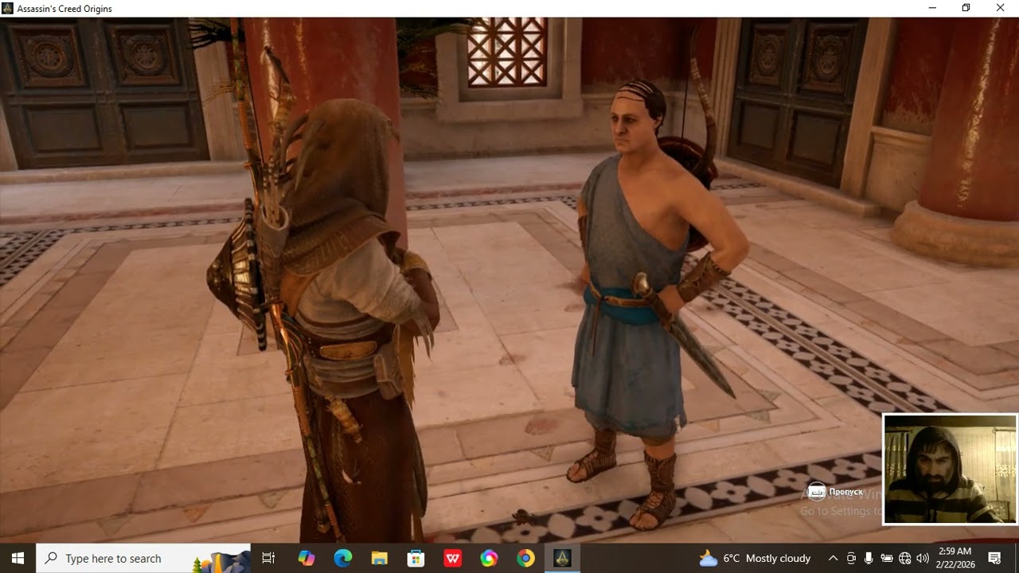Click the Meet Now camera tray icon
Viewport: 1019px width, 573px height.
[851, 558]
